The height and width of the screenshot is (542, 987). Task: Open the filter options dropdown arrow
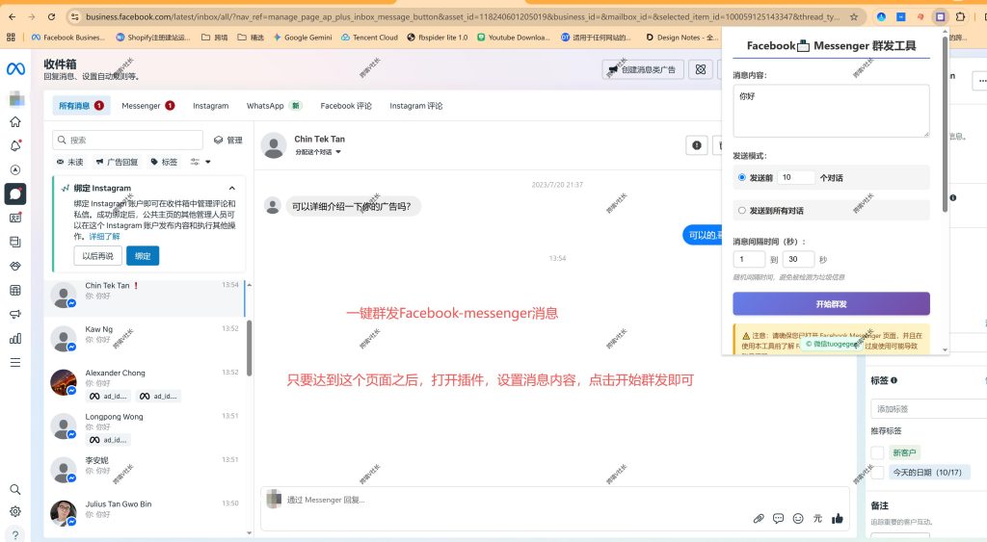208,163
